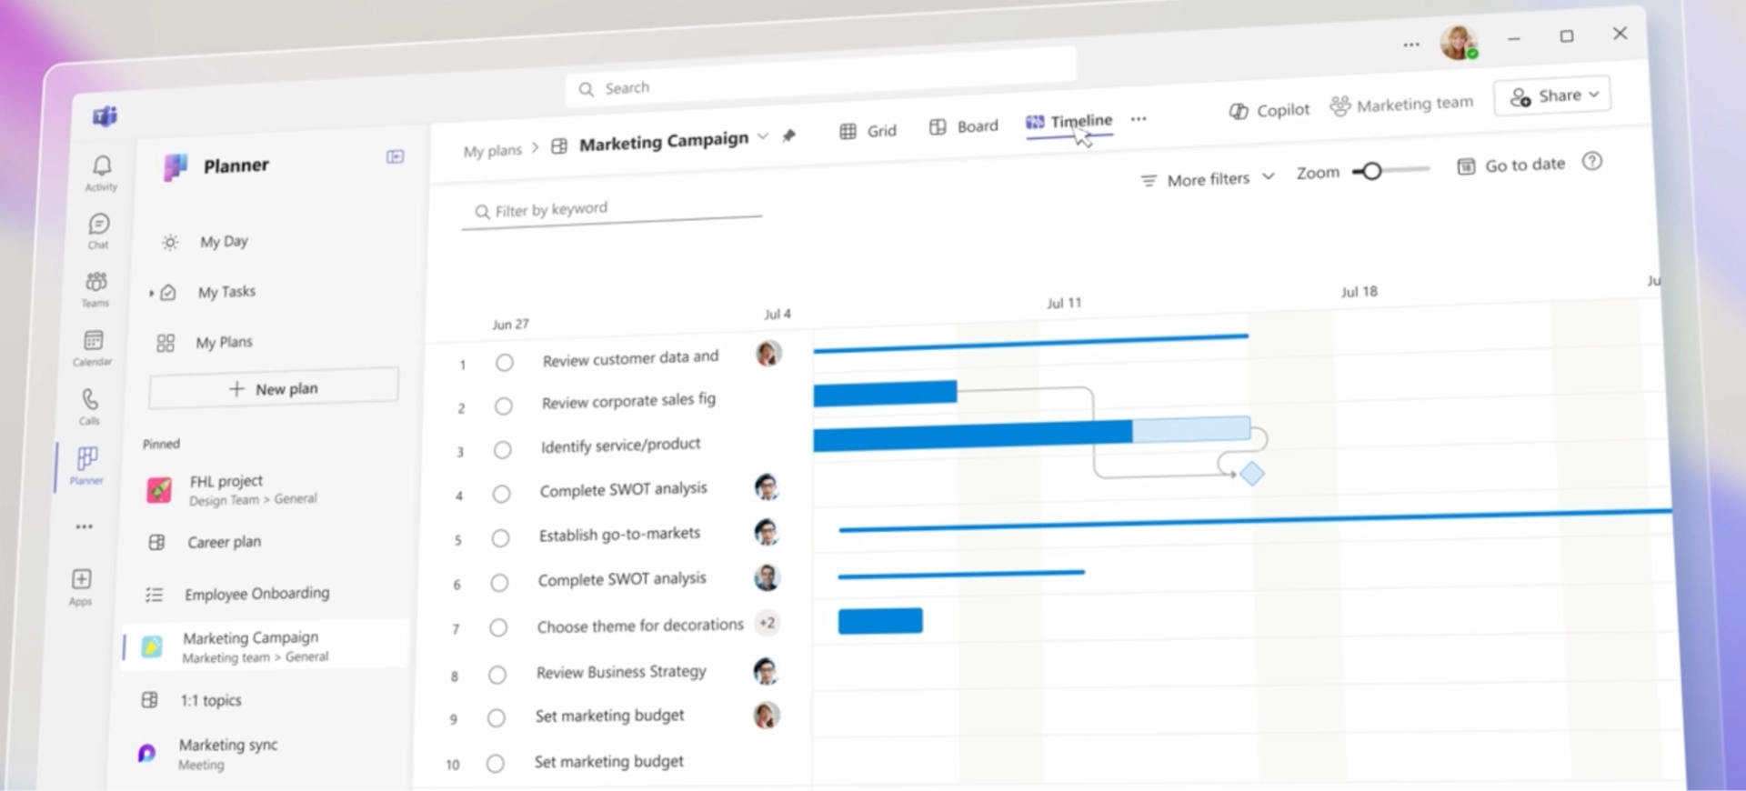Mark Identify service/product task complete

click(502, 450)
